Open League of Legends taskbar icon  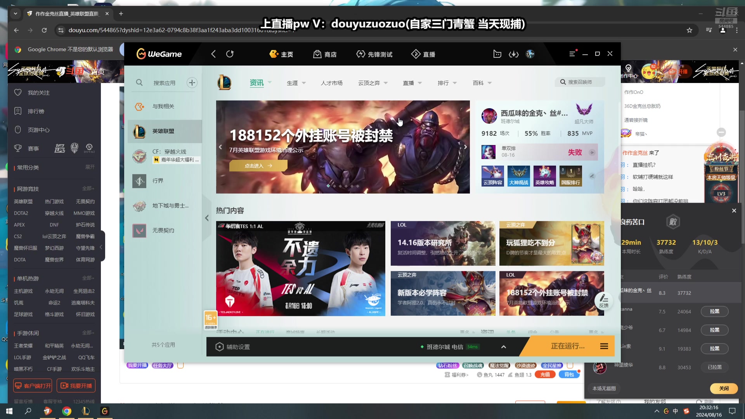coord(86,411)
